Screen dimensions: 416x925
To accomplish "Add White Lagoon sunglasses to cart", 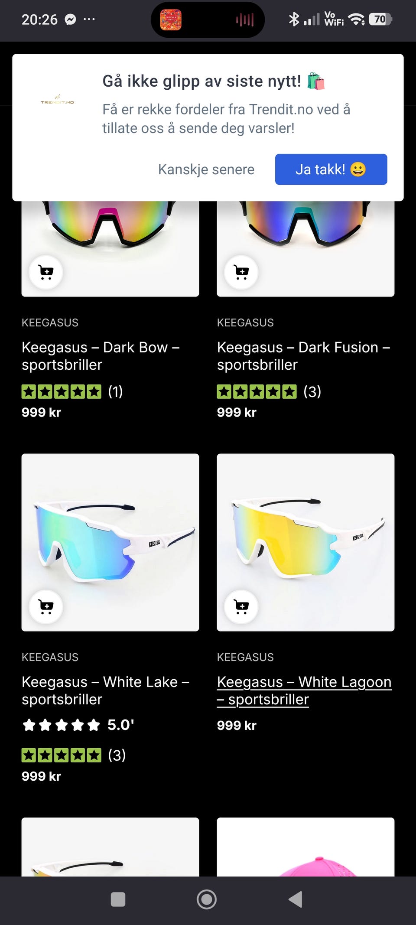I will [x=241, y=606].
